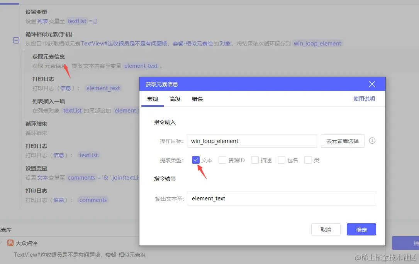
Task: Click the 输出文本至 input field
Action: tap(282, 198)
